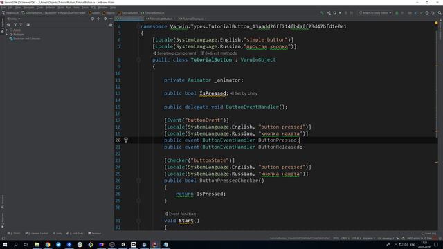The width and height of the screenshot is (443, 249).
Task: Click the Run arrow in the top toolbar
Action: [x=340, y=13]
